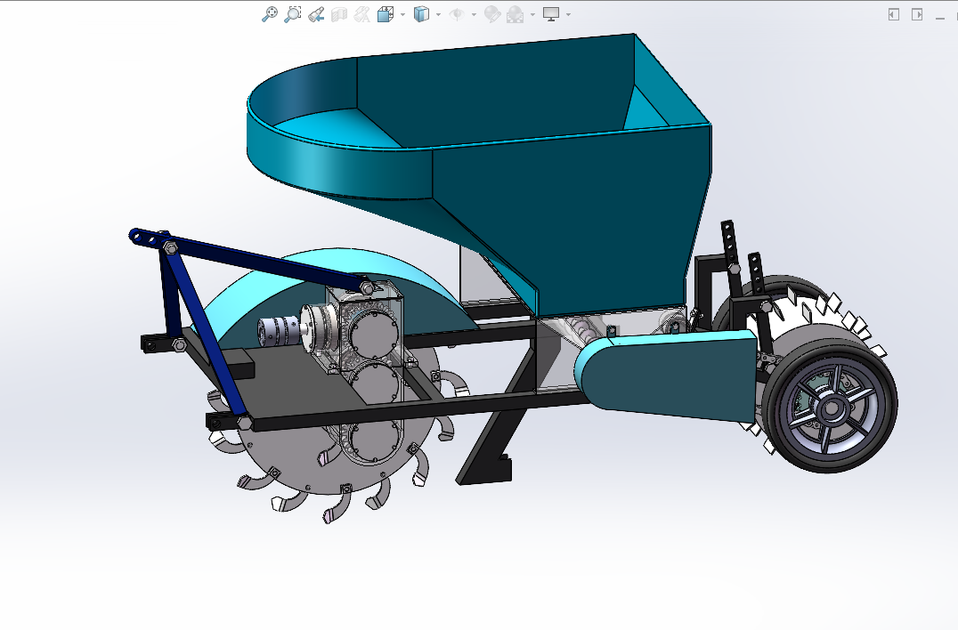Open the Display Style dropdown arrow
This screenshot has width=958, height=630.
pos(439,14)
